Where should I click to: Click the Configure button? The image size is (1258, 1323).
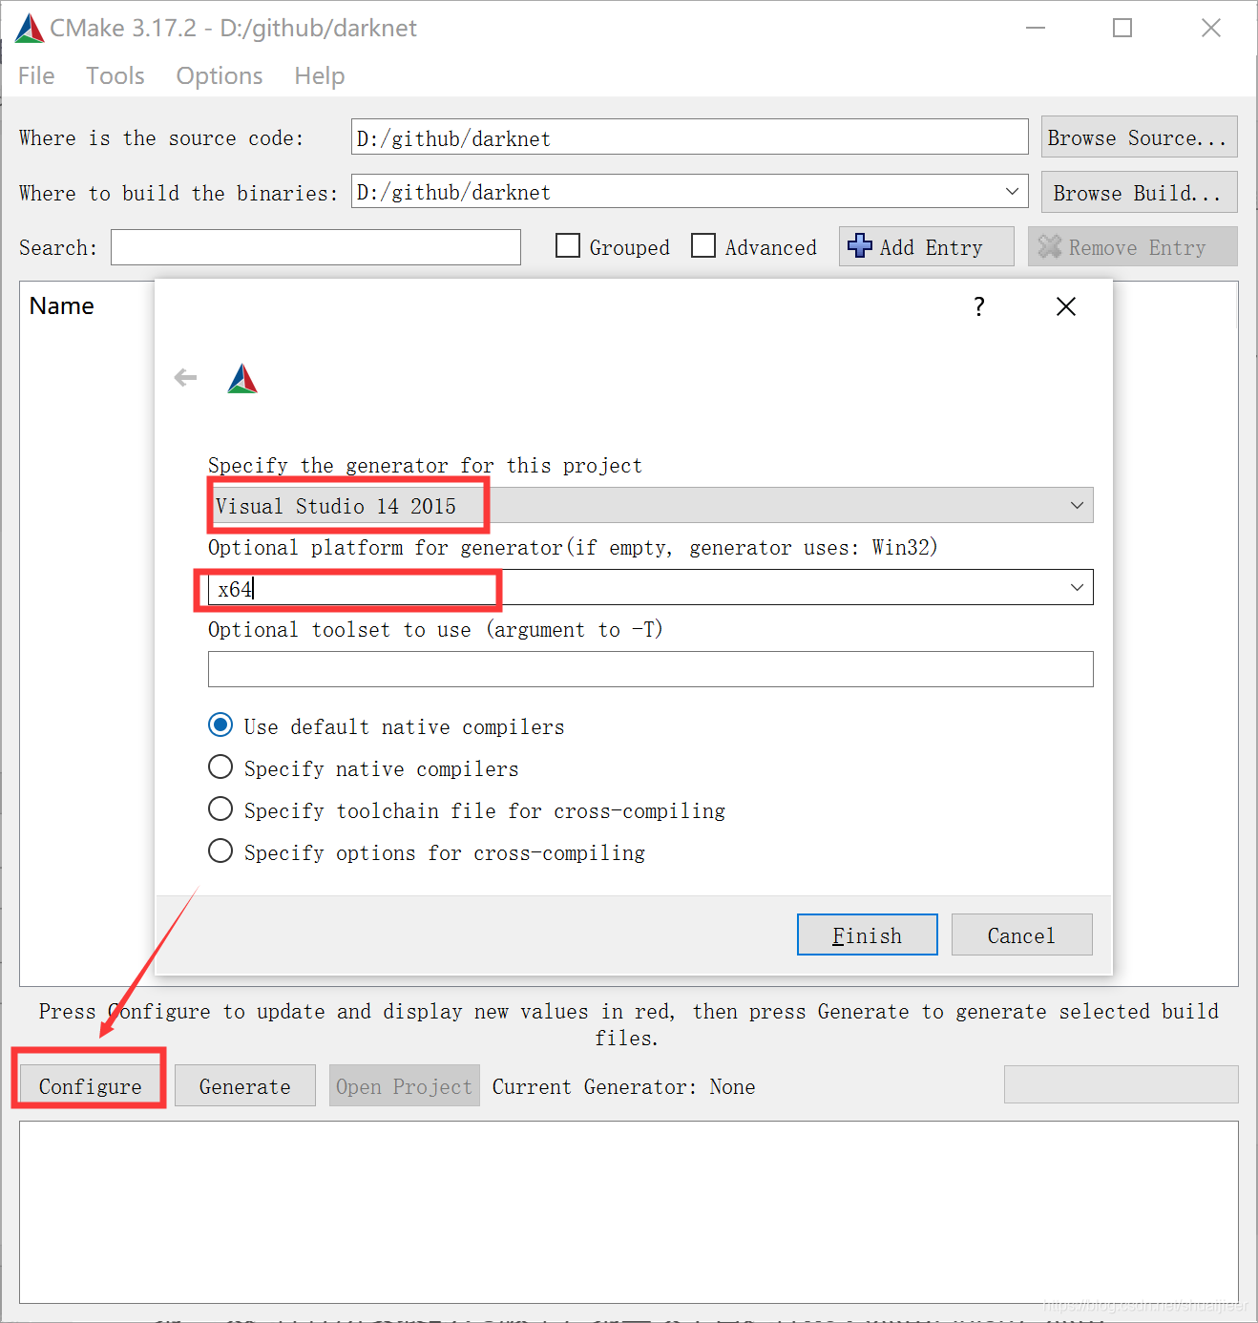[91, 1086]
